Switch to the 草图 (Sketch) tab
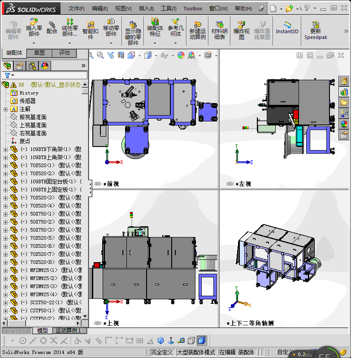Image resolution: width=351 pixels, height=358 pixels. [x=39, y=53]
